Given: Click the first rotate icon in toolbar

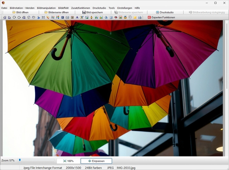Looking at the screenshot, I should coord(14,17).
